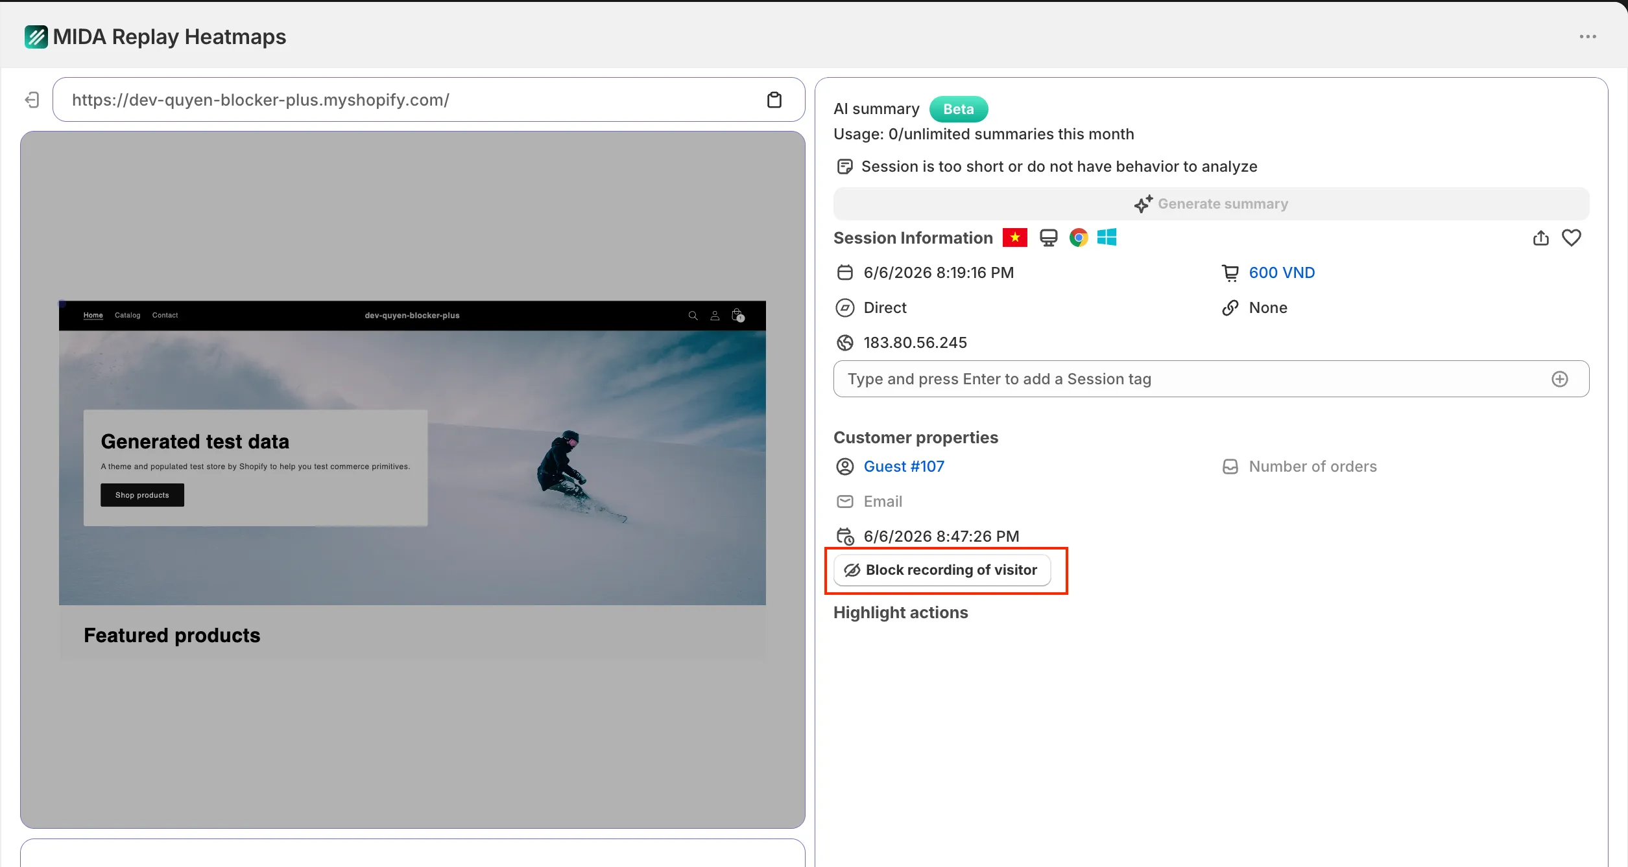Viewport: 1628px width, 867px height.
Task: Click the Contact link in the replayed store
Action: (x=165, y=316)
